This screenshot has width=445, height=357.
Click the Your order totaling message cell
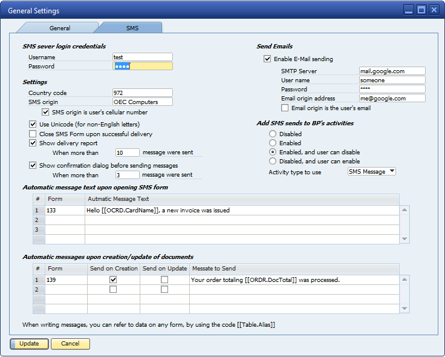click(x=294, y=280)
